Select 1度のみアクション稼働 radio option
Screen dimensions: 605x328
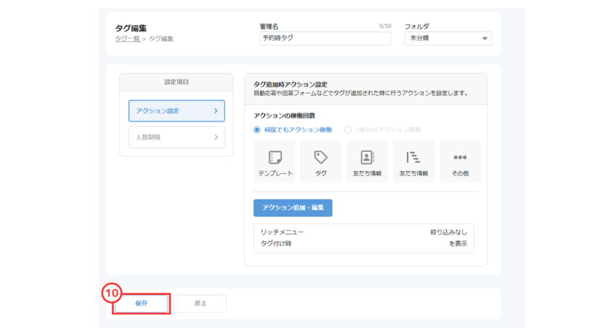point(348,129)
